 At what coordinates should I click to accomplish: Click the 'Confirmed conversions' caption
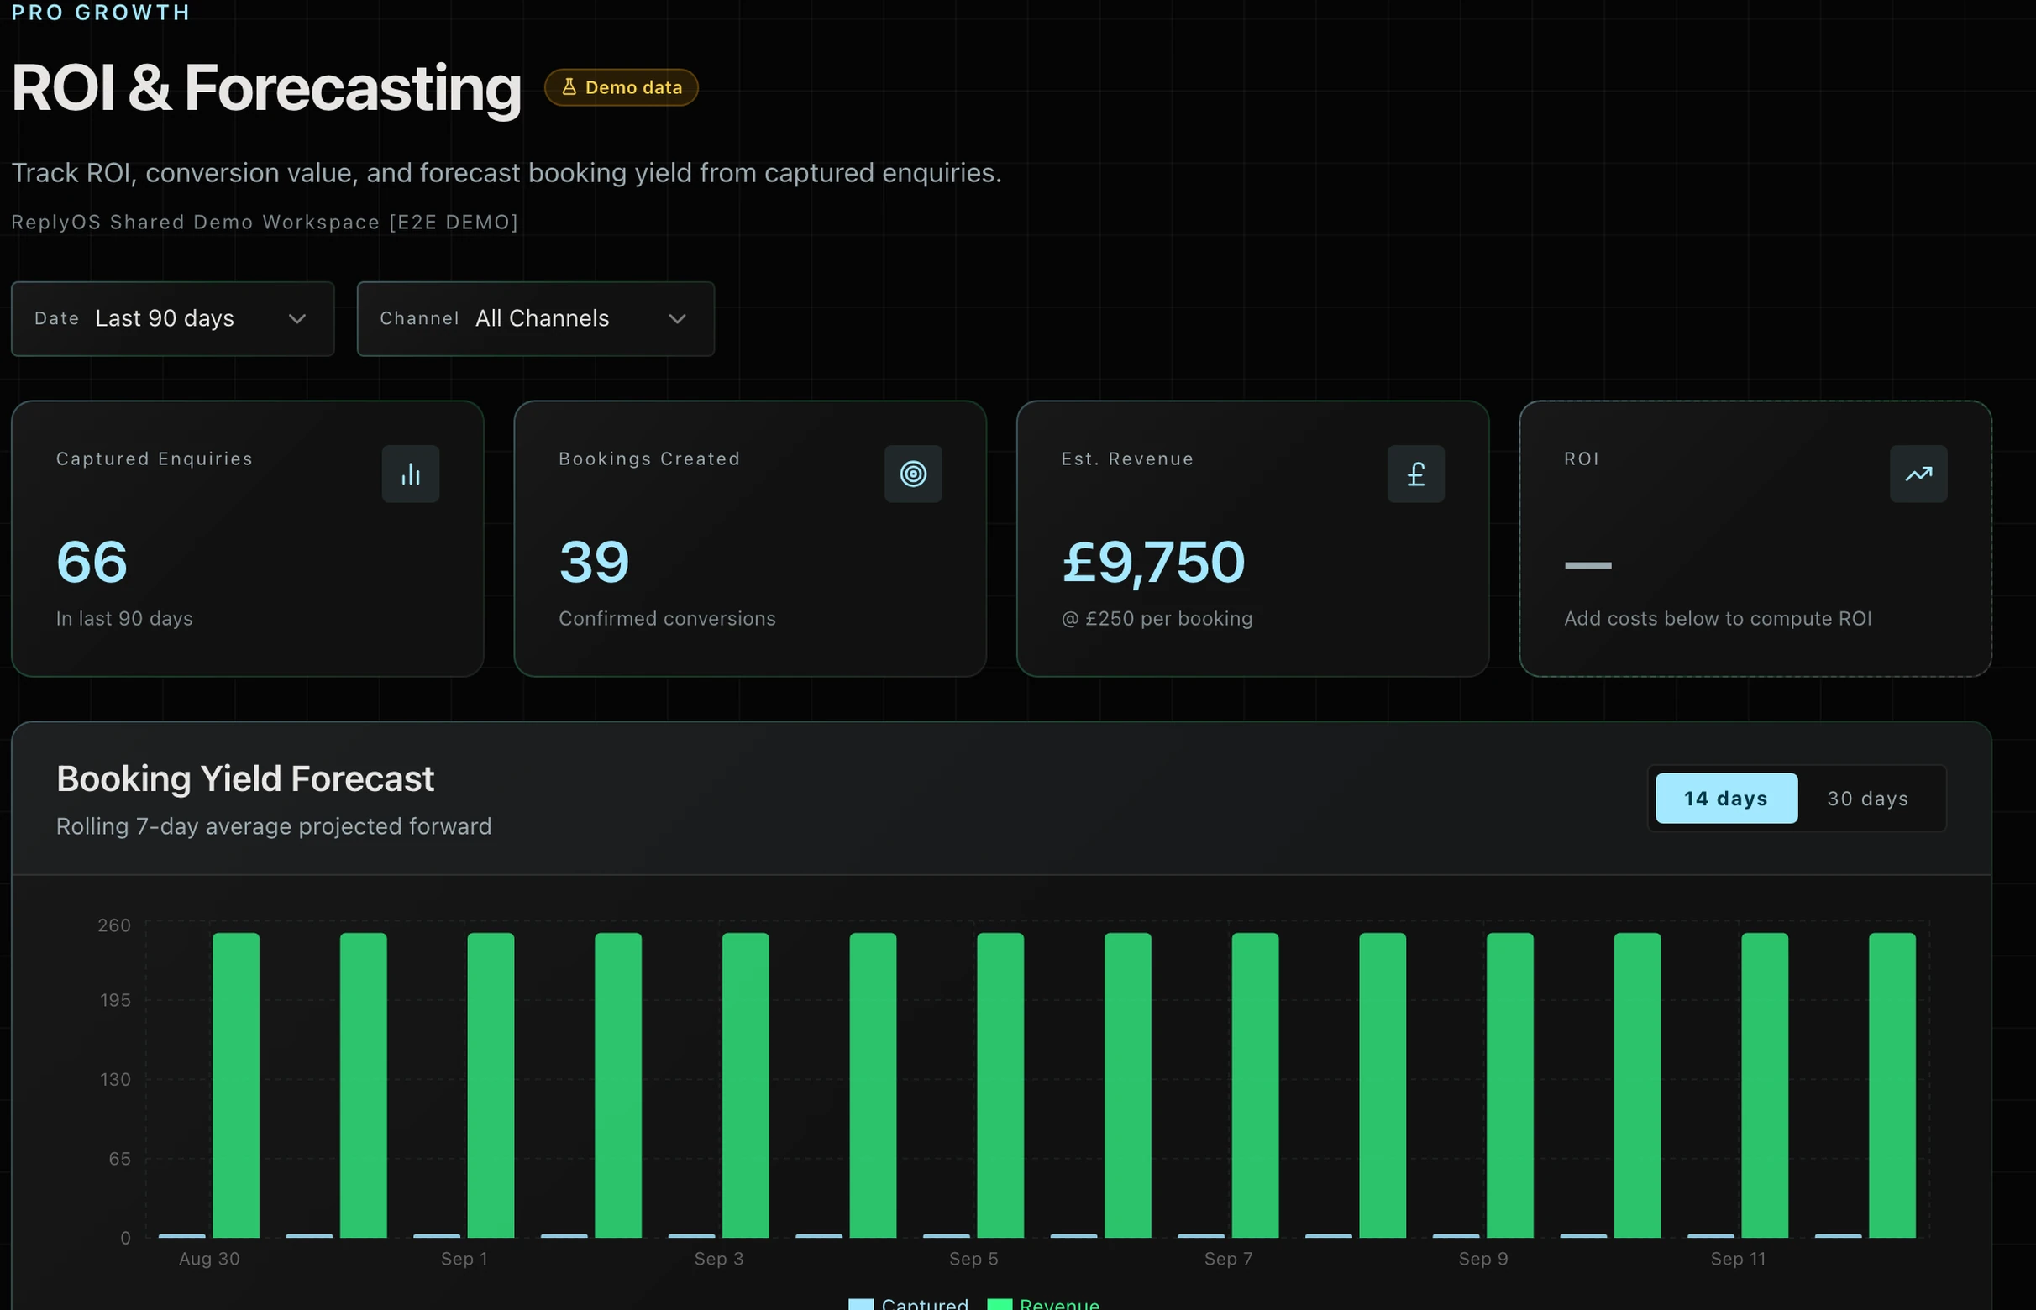coord(667,618)
